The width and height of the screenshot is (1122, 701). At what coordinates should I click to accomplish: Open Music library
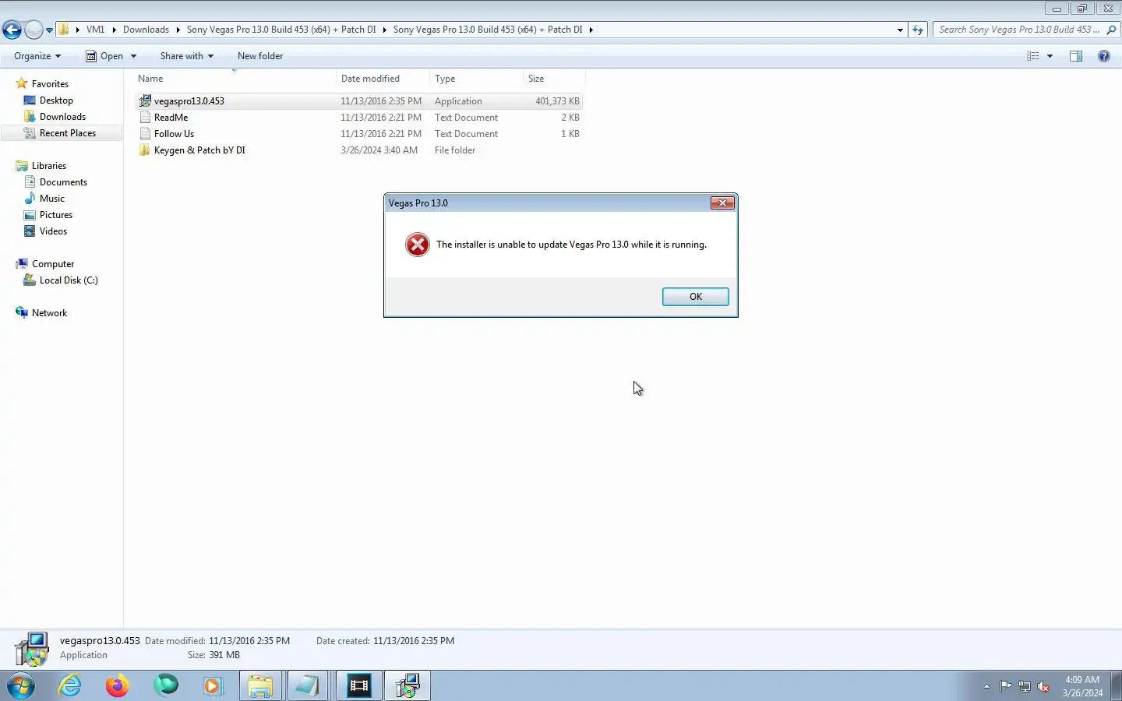(52, 199)
